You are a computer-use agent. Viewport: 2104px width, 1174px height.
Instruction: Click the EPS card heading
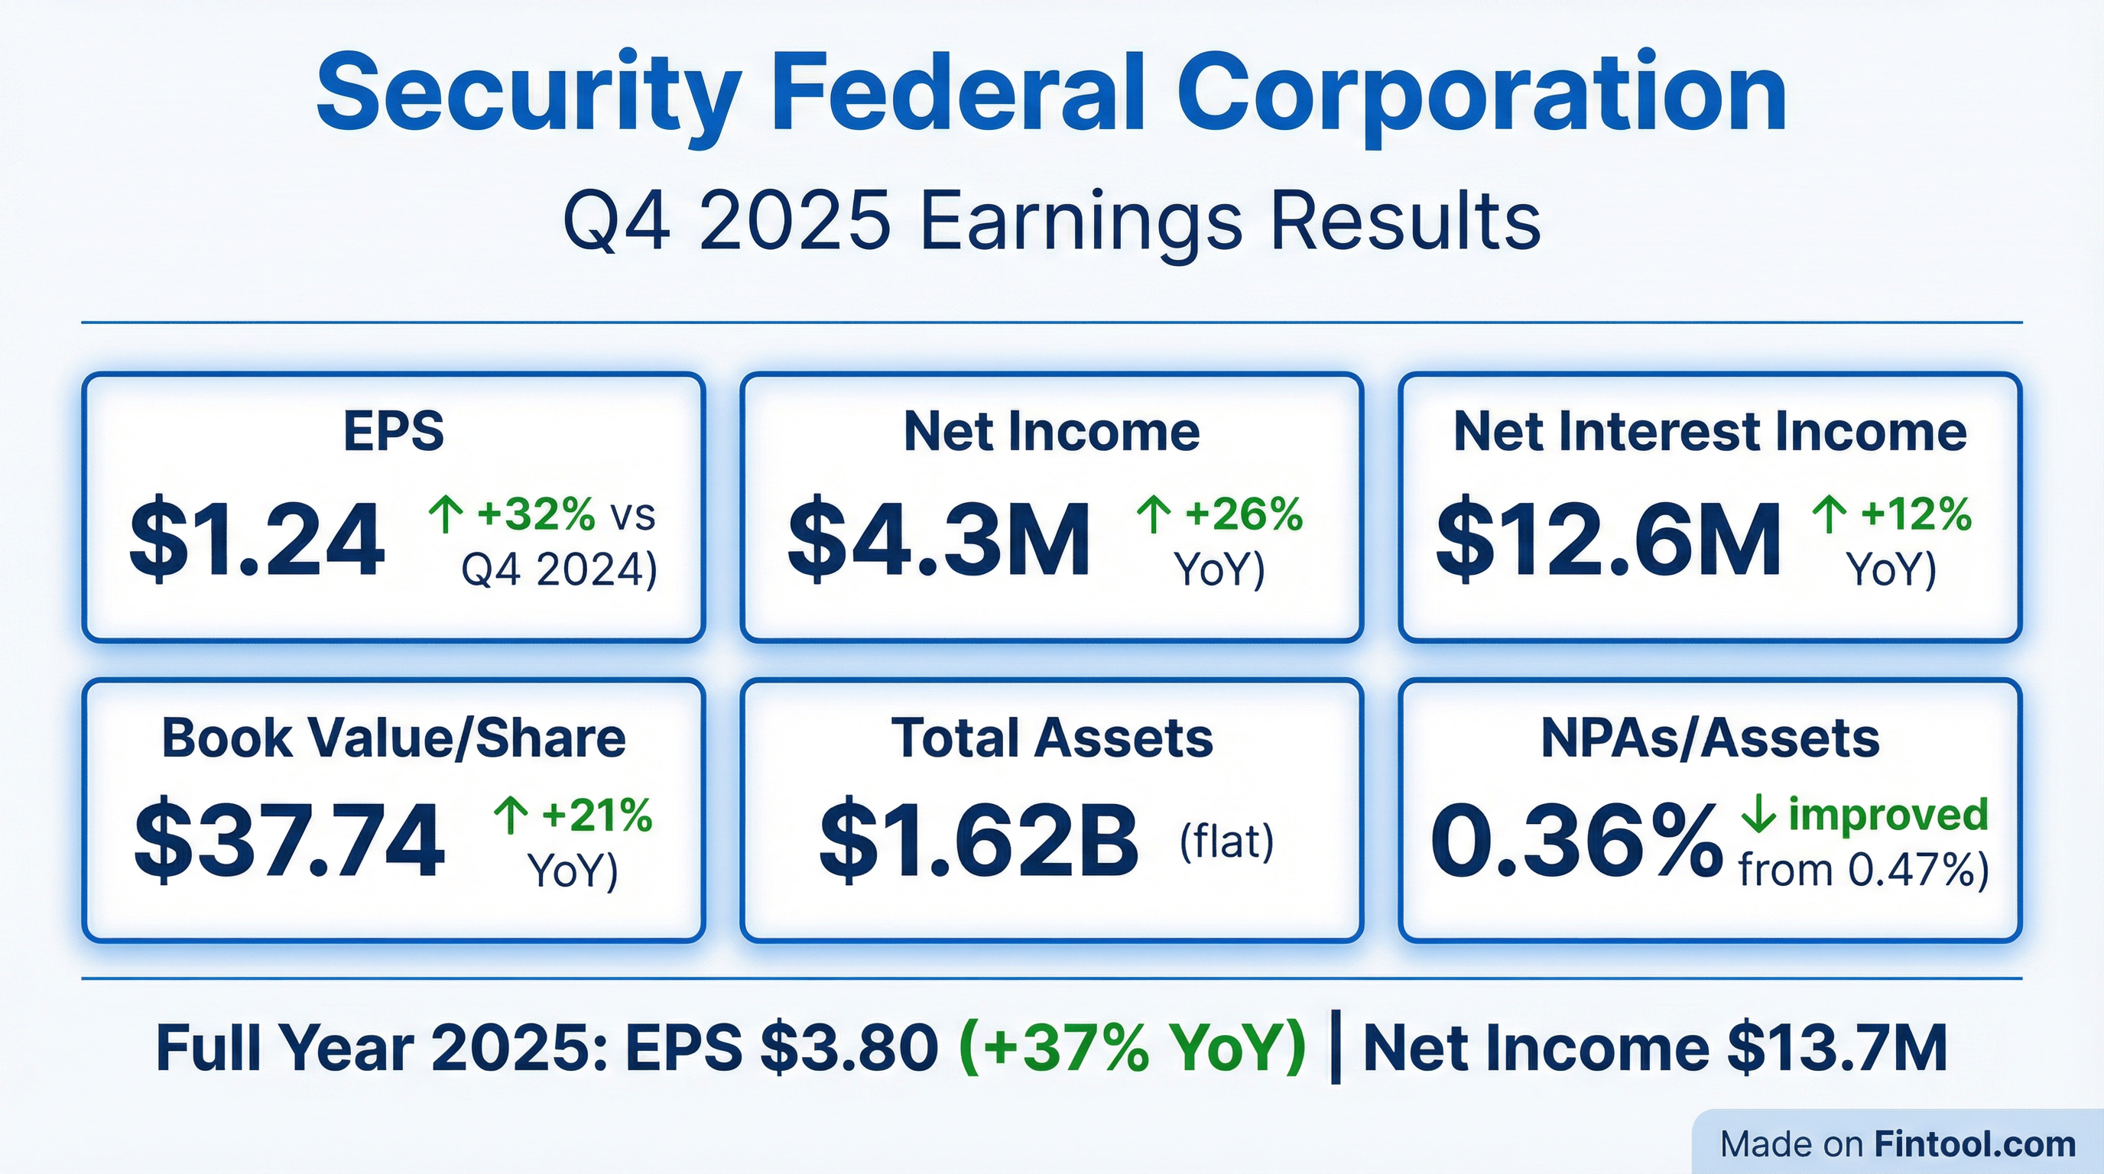coord(394,431)
